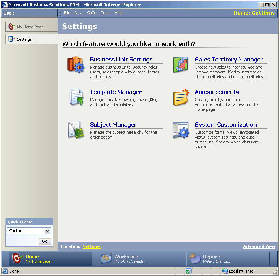Minimize the Internet Explorer window
The width and height of the screenshot is (279, 276).
point(261,5)
